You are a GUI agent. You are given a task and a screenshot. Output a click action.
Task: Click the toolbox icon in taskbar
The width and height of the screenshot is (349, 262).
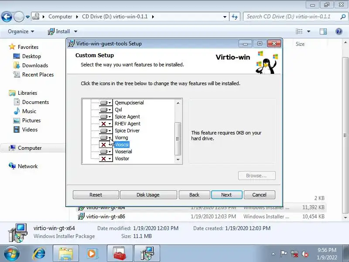(x=120, y=254)
